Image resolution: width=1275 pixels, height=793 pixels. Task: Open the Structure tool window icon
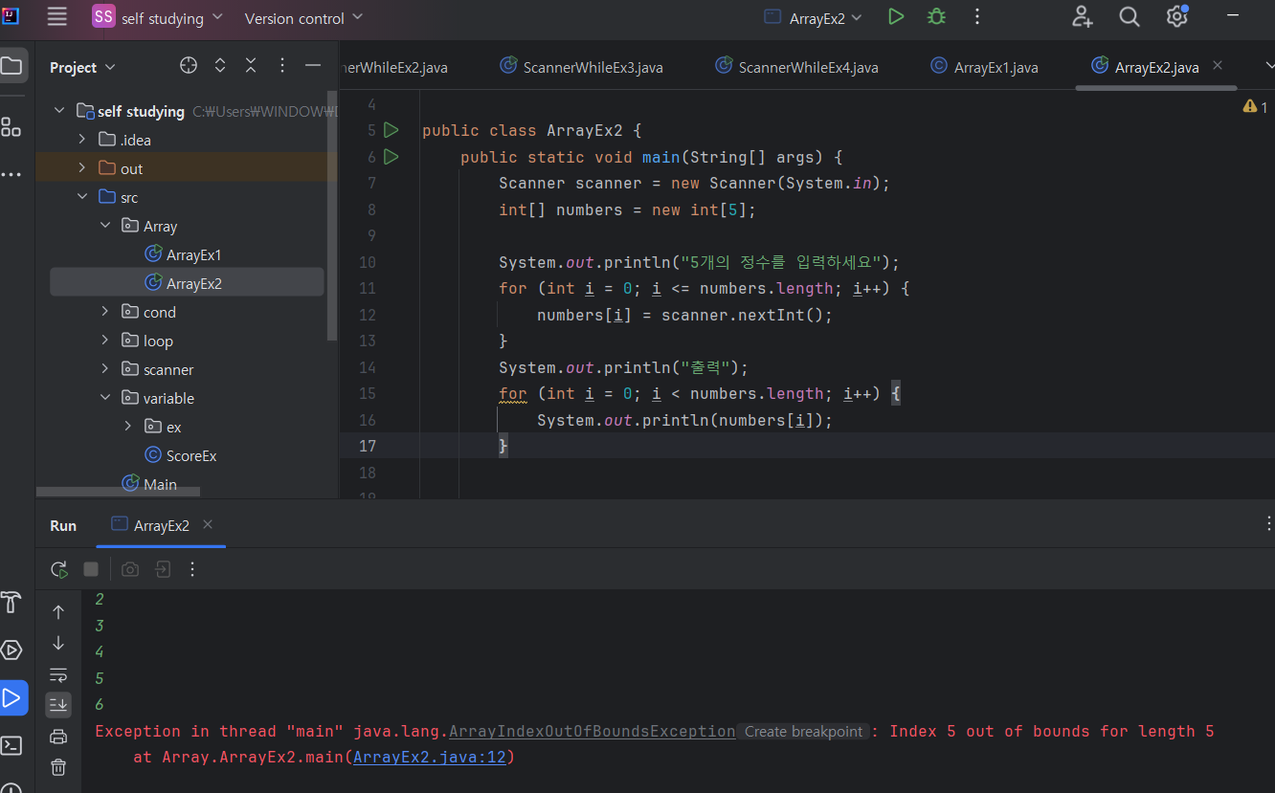click(x=11, y=127)
